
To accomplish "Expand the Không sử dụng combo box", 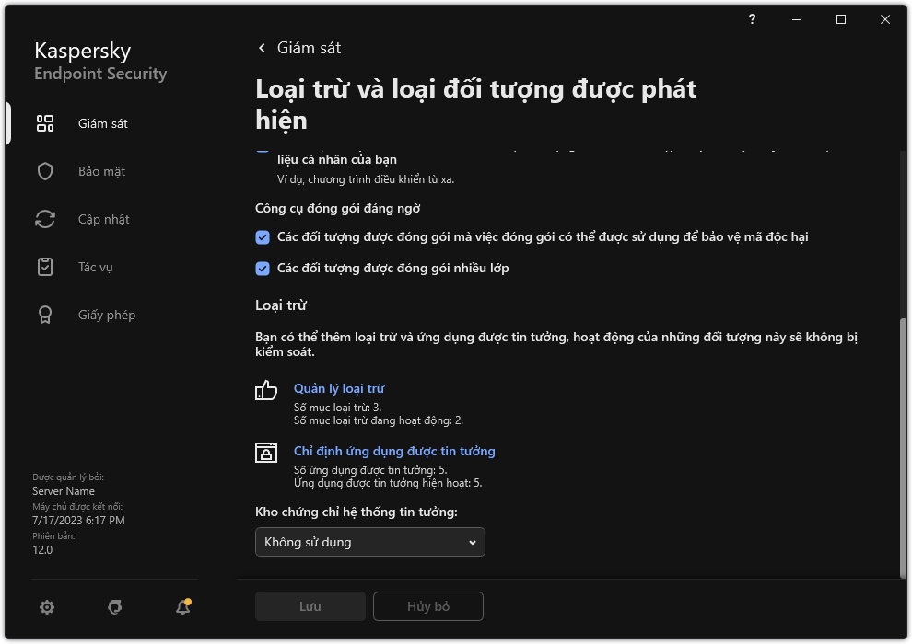I will [x=369, y=542].
